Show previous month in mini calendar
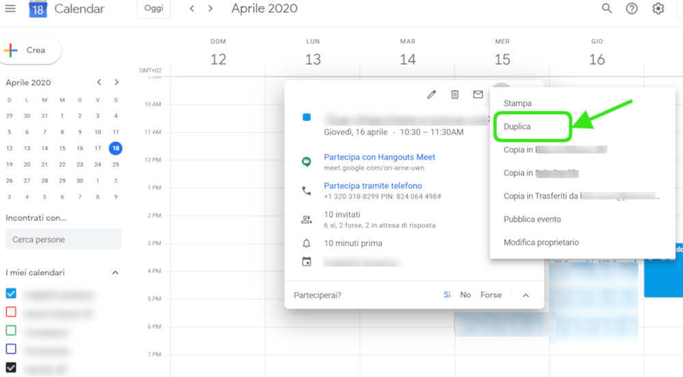683x377 pixels. coord(99,82)
